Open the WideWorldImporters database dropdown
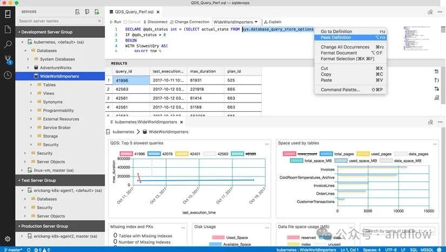446x252 pixels. coord(236,22)
